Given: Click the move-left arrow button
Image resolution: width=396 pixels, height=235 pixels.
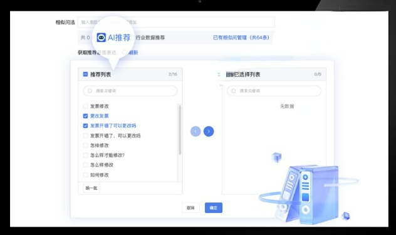Looking at the screenshot, I should 195,132.
